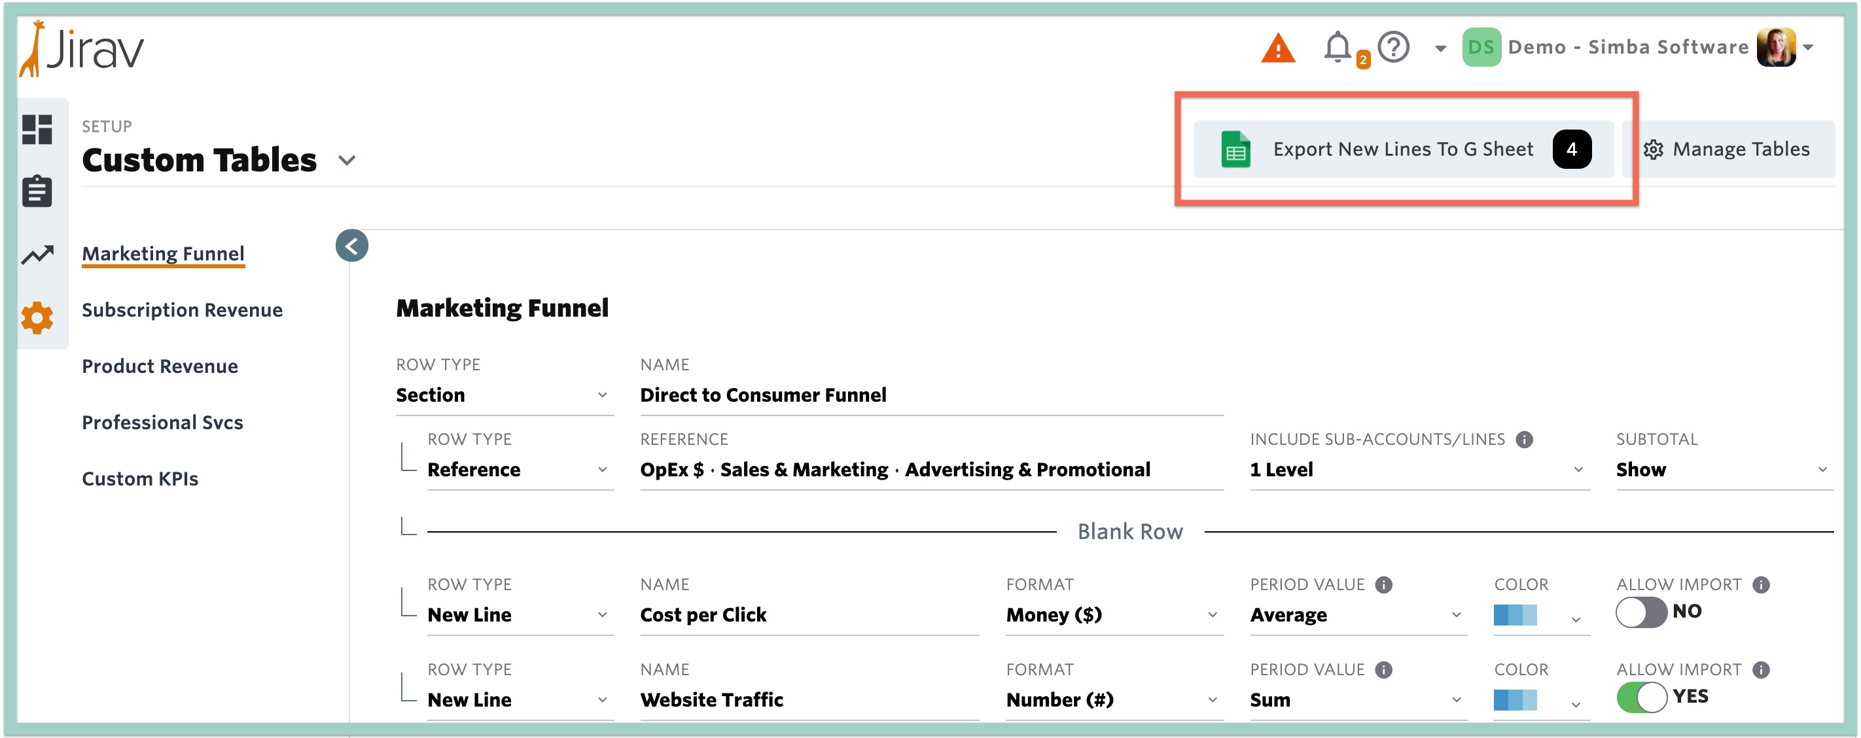This screenshot has width=1861, height=738.
Task: Edit the Website Traffic name field
Action: point(809,700)
